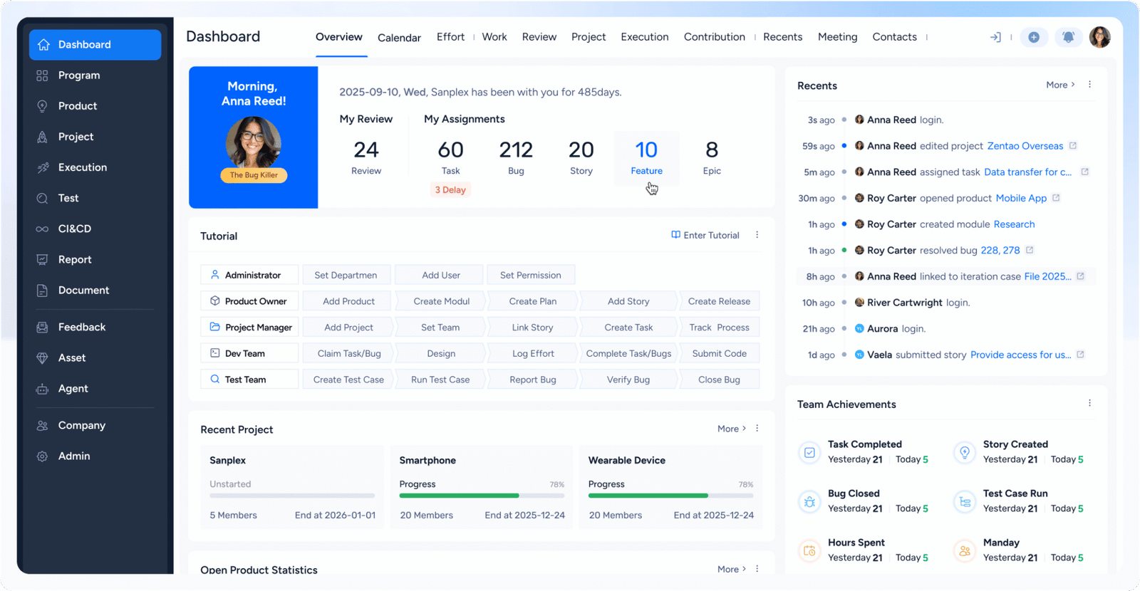Open the Open Product Statistics options menu
This screenshot has width=1140, height=591.
click(757, 569)
